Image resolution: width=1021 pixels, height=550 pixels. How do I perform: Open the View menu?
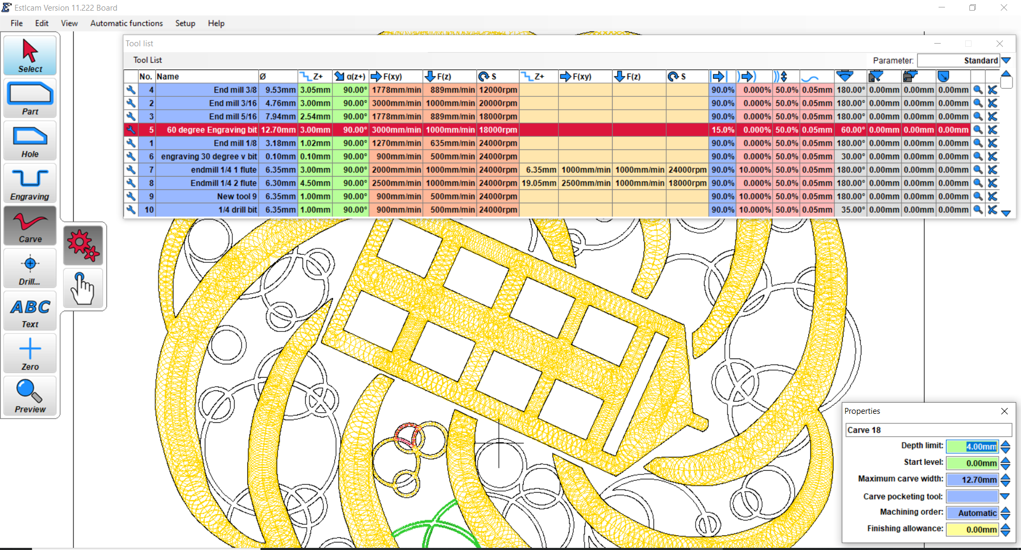(69, 23)
